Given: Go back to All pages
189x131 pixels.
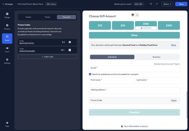Looking at the screenshot, I should (x=8, y=4).
